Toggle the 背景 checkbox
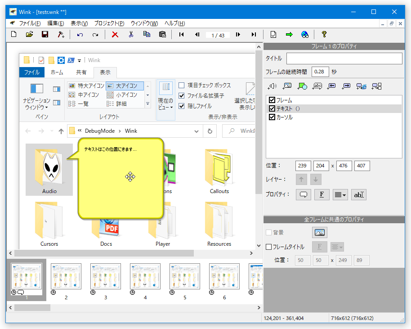 tap(268, 232)
